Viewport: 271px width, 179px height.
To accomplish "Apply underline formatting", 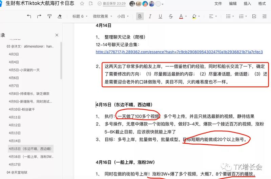I will pyautogui.click(x=160, y=16).
